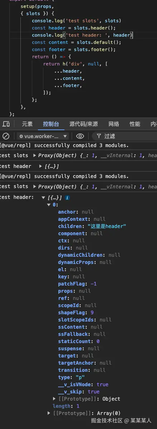Image resolution: width=157 pixels, height=429 pixels.
Task: Open the 源代码/来源 tab
Action: pos(84,124)
